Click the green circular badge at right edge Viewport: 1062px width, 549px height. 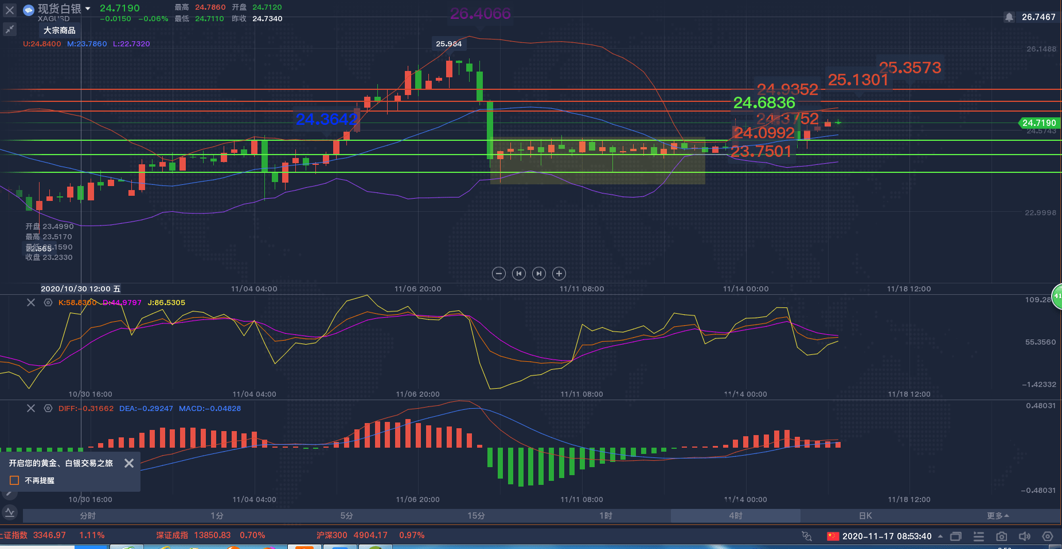(x=1057, y=296)
